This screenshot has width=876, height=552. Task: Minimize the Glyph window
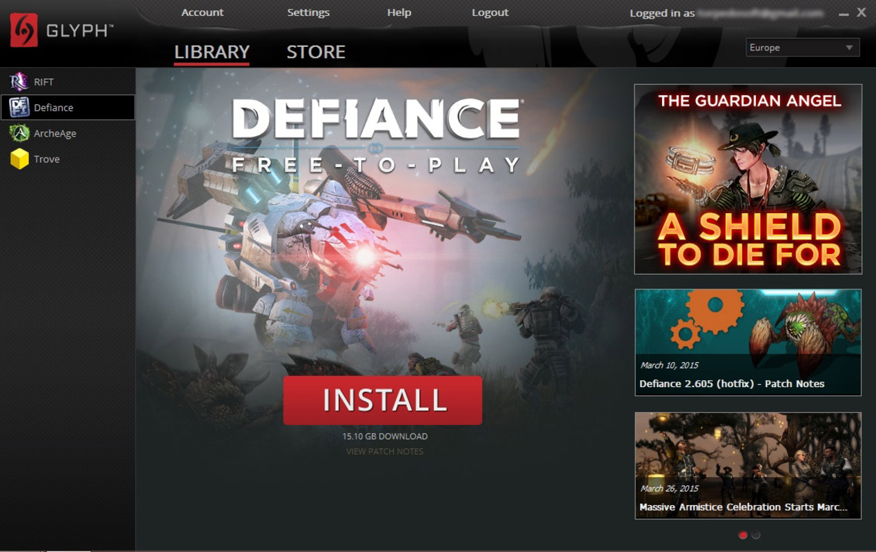tap(844, 13)
